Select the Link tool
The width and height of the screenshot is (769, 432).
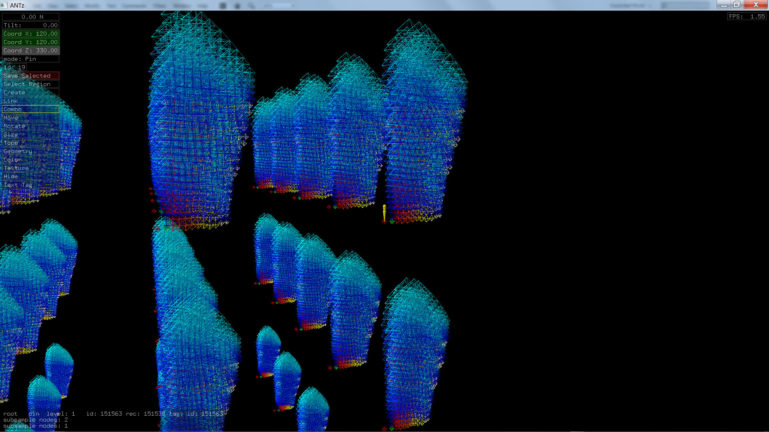point(30,101)
